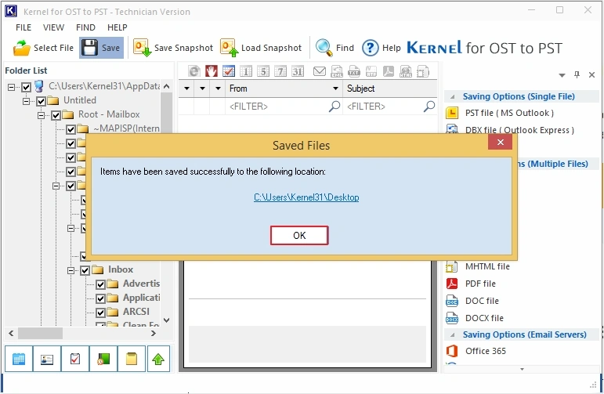Pin the Saving Options panel
604x394 pixels.
(577, 74)
